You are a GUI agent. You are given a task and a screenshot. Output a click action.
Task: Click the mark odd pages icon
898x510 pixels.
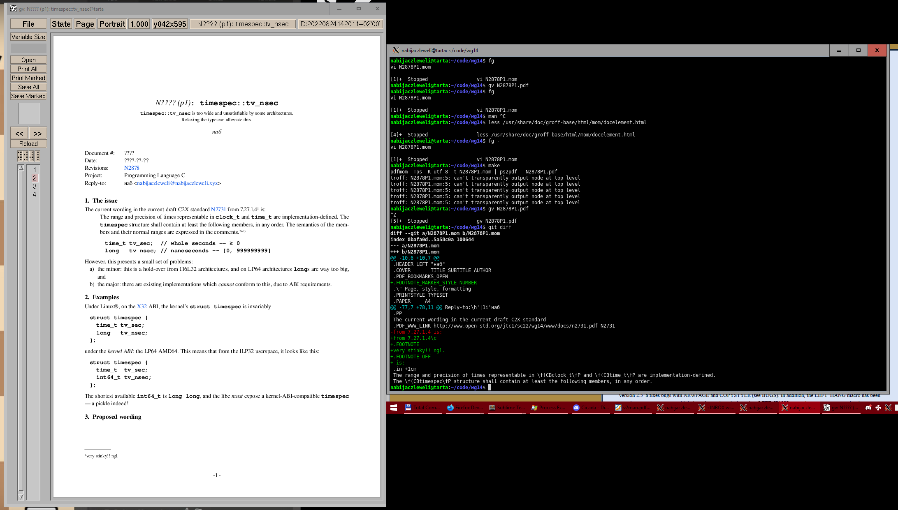click(x=20, y=156)
